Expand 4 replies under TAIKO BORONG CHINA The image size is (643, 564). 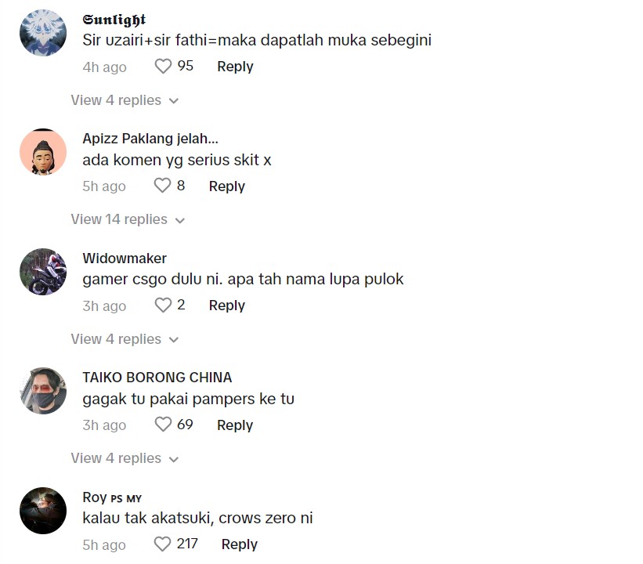125,458
